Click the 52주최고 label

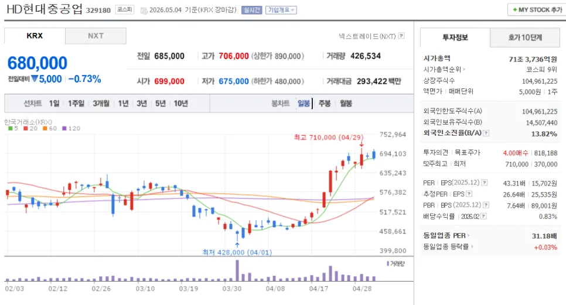coord(435,164)
